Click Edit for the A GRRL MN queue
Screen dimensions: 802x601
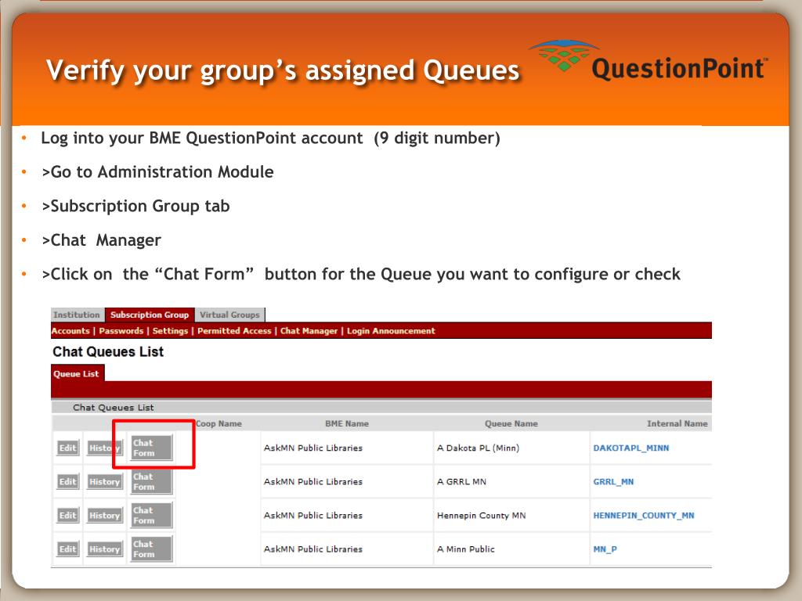(67, 482)
